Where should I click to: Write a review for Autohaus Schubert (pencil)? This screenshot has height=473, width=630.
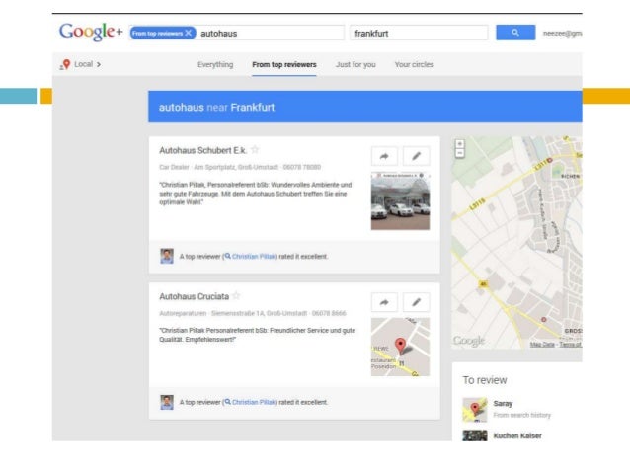[417, 156]
